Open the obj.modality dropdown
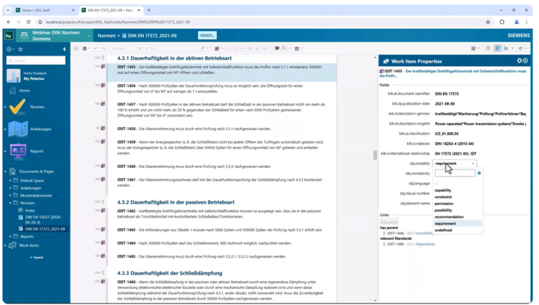Image resolution: width=539 pixels, height=305 pixels. click(454, 163)
